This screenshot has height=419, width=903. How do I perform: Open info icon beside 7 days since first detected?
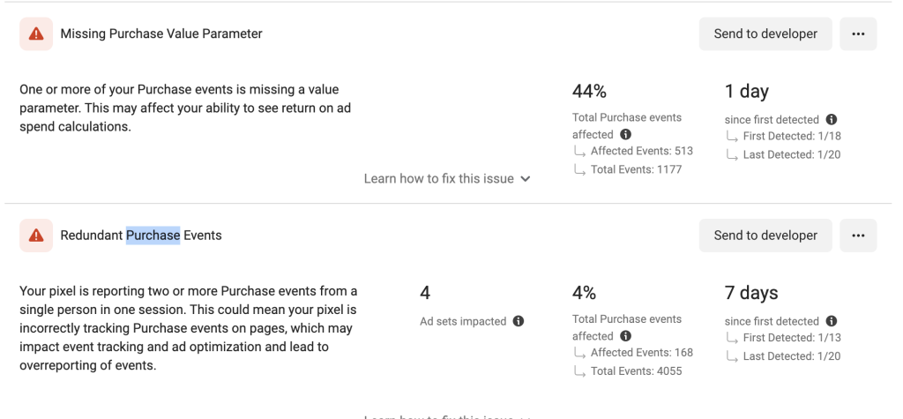pyautogui.click(x=832, y=321)
